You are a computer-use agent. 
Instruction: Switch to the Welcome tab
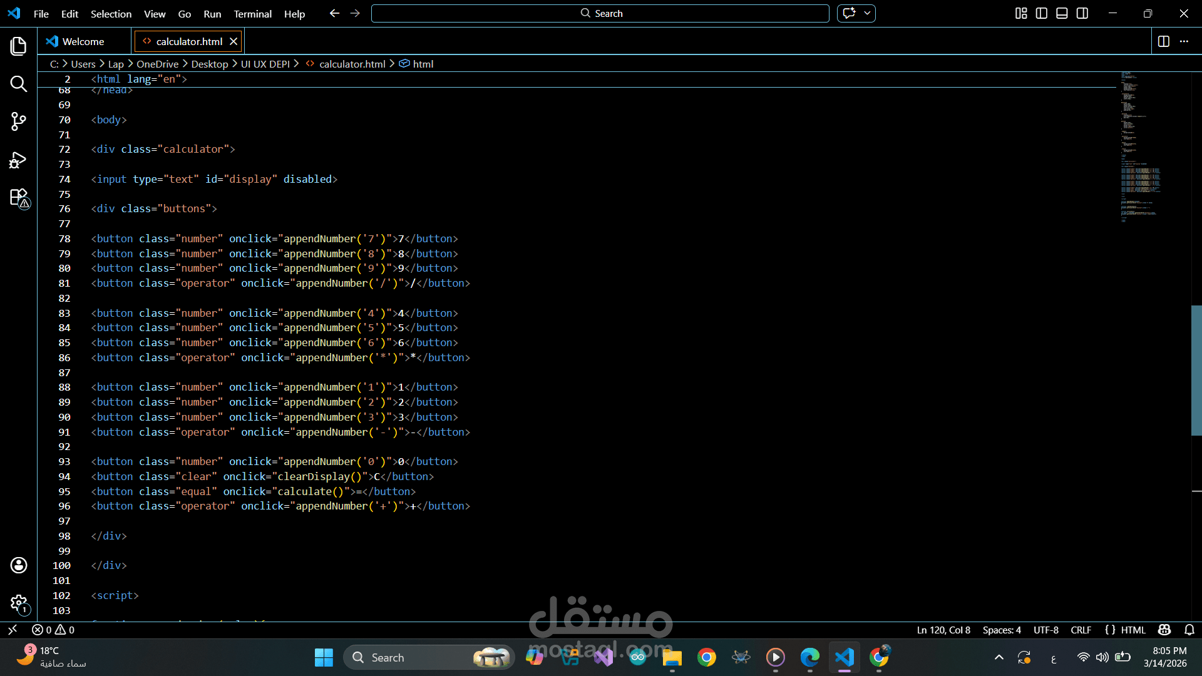pos(83,41)
